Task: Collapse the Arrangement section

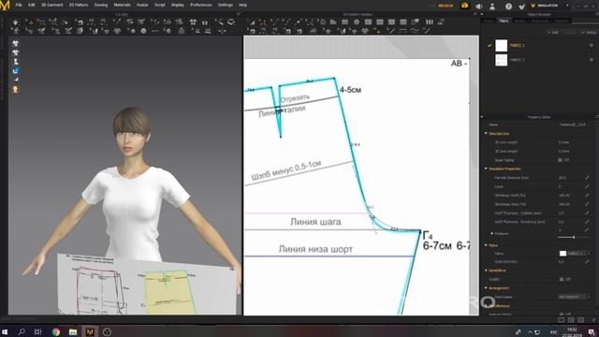Action: coord(486,288)
